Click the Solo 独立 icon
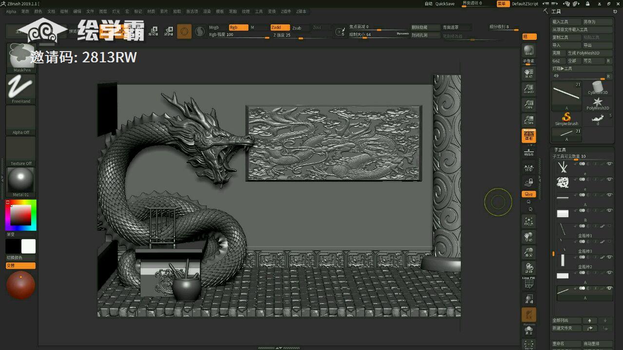Screen dimensions: 623x350 pos(529,331)
